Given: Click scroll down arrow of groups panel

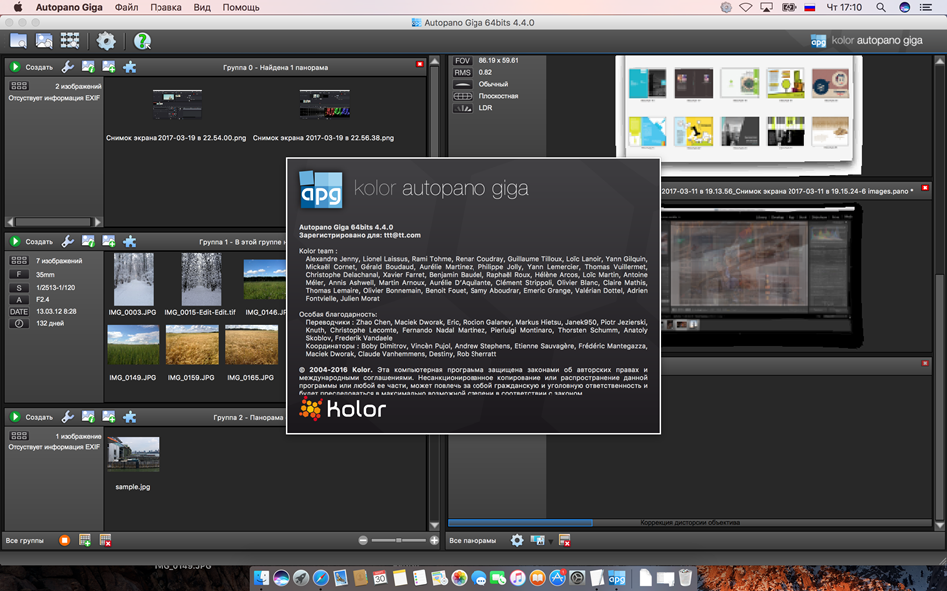Looking at the screenshot, I should pyautogui.click(x=434, y=525).
